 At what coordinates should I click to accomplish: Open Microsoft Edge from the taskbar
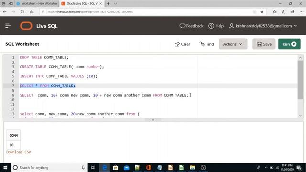coord(105,168)
